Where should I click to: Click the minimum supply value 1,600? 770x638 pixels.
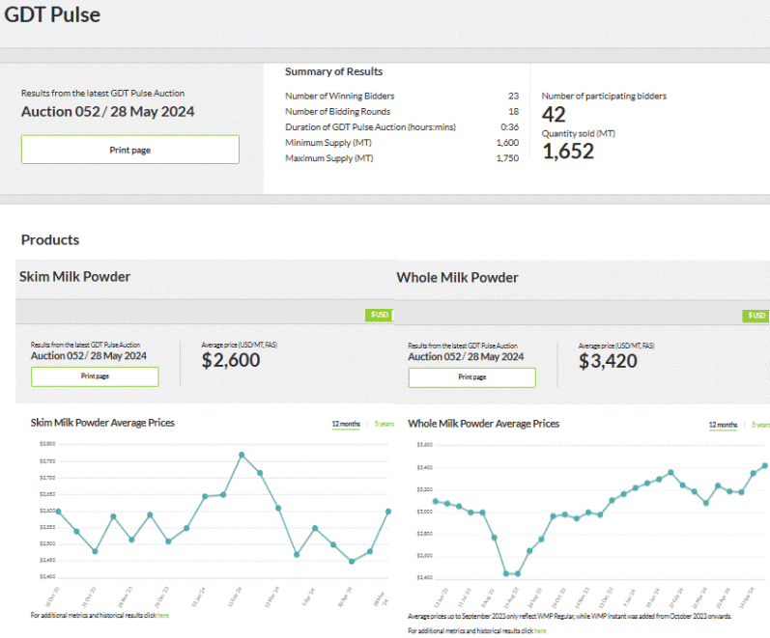pyautogui.click(x=508, y=143)
